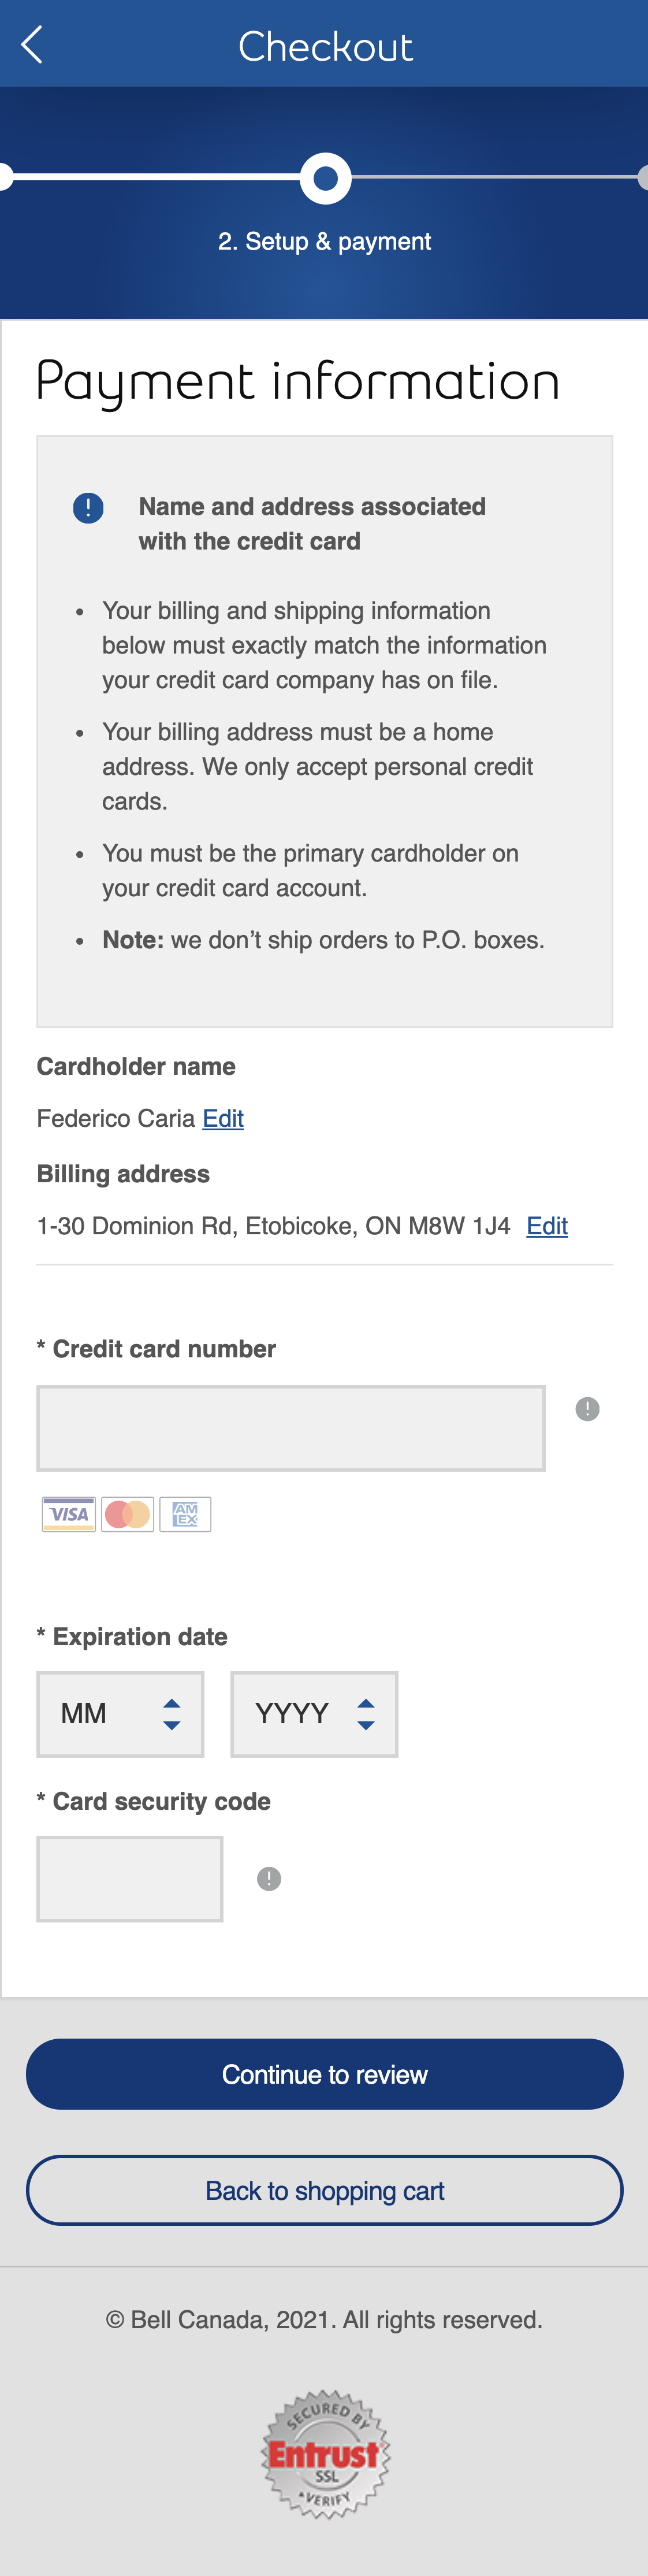Focus the credit card number field
The width and height of the screenshot is (648, 2576).
point(291,1428)
